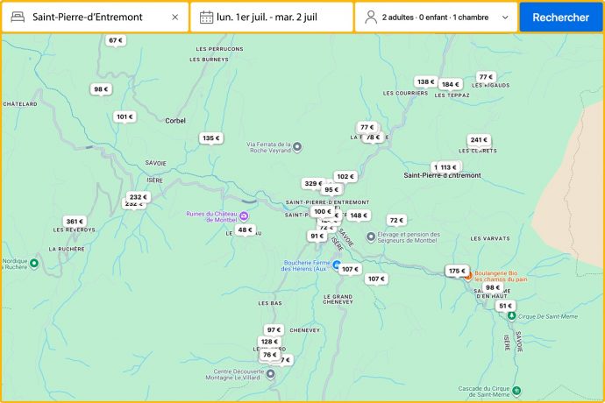Open the Boulangerie Bio bakery marker
This screenshot has width=605, height=403.
point(467,275)
